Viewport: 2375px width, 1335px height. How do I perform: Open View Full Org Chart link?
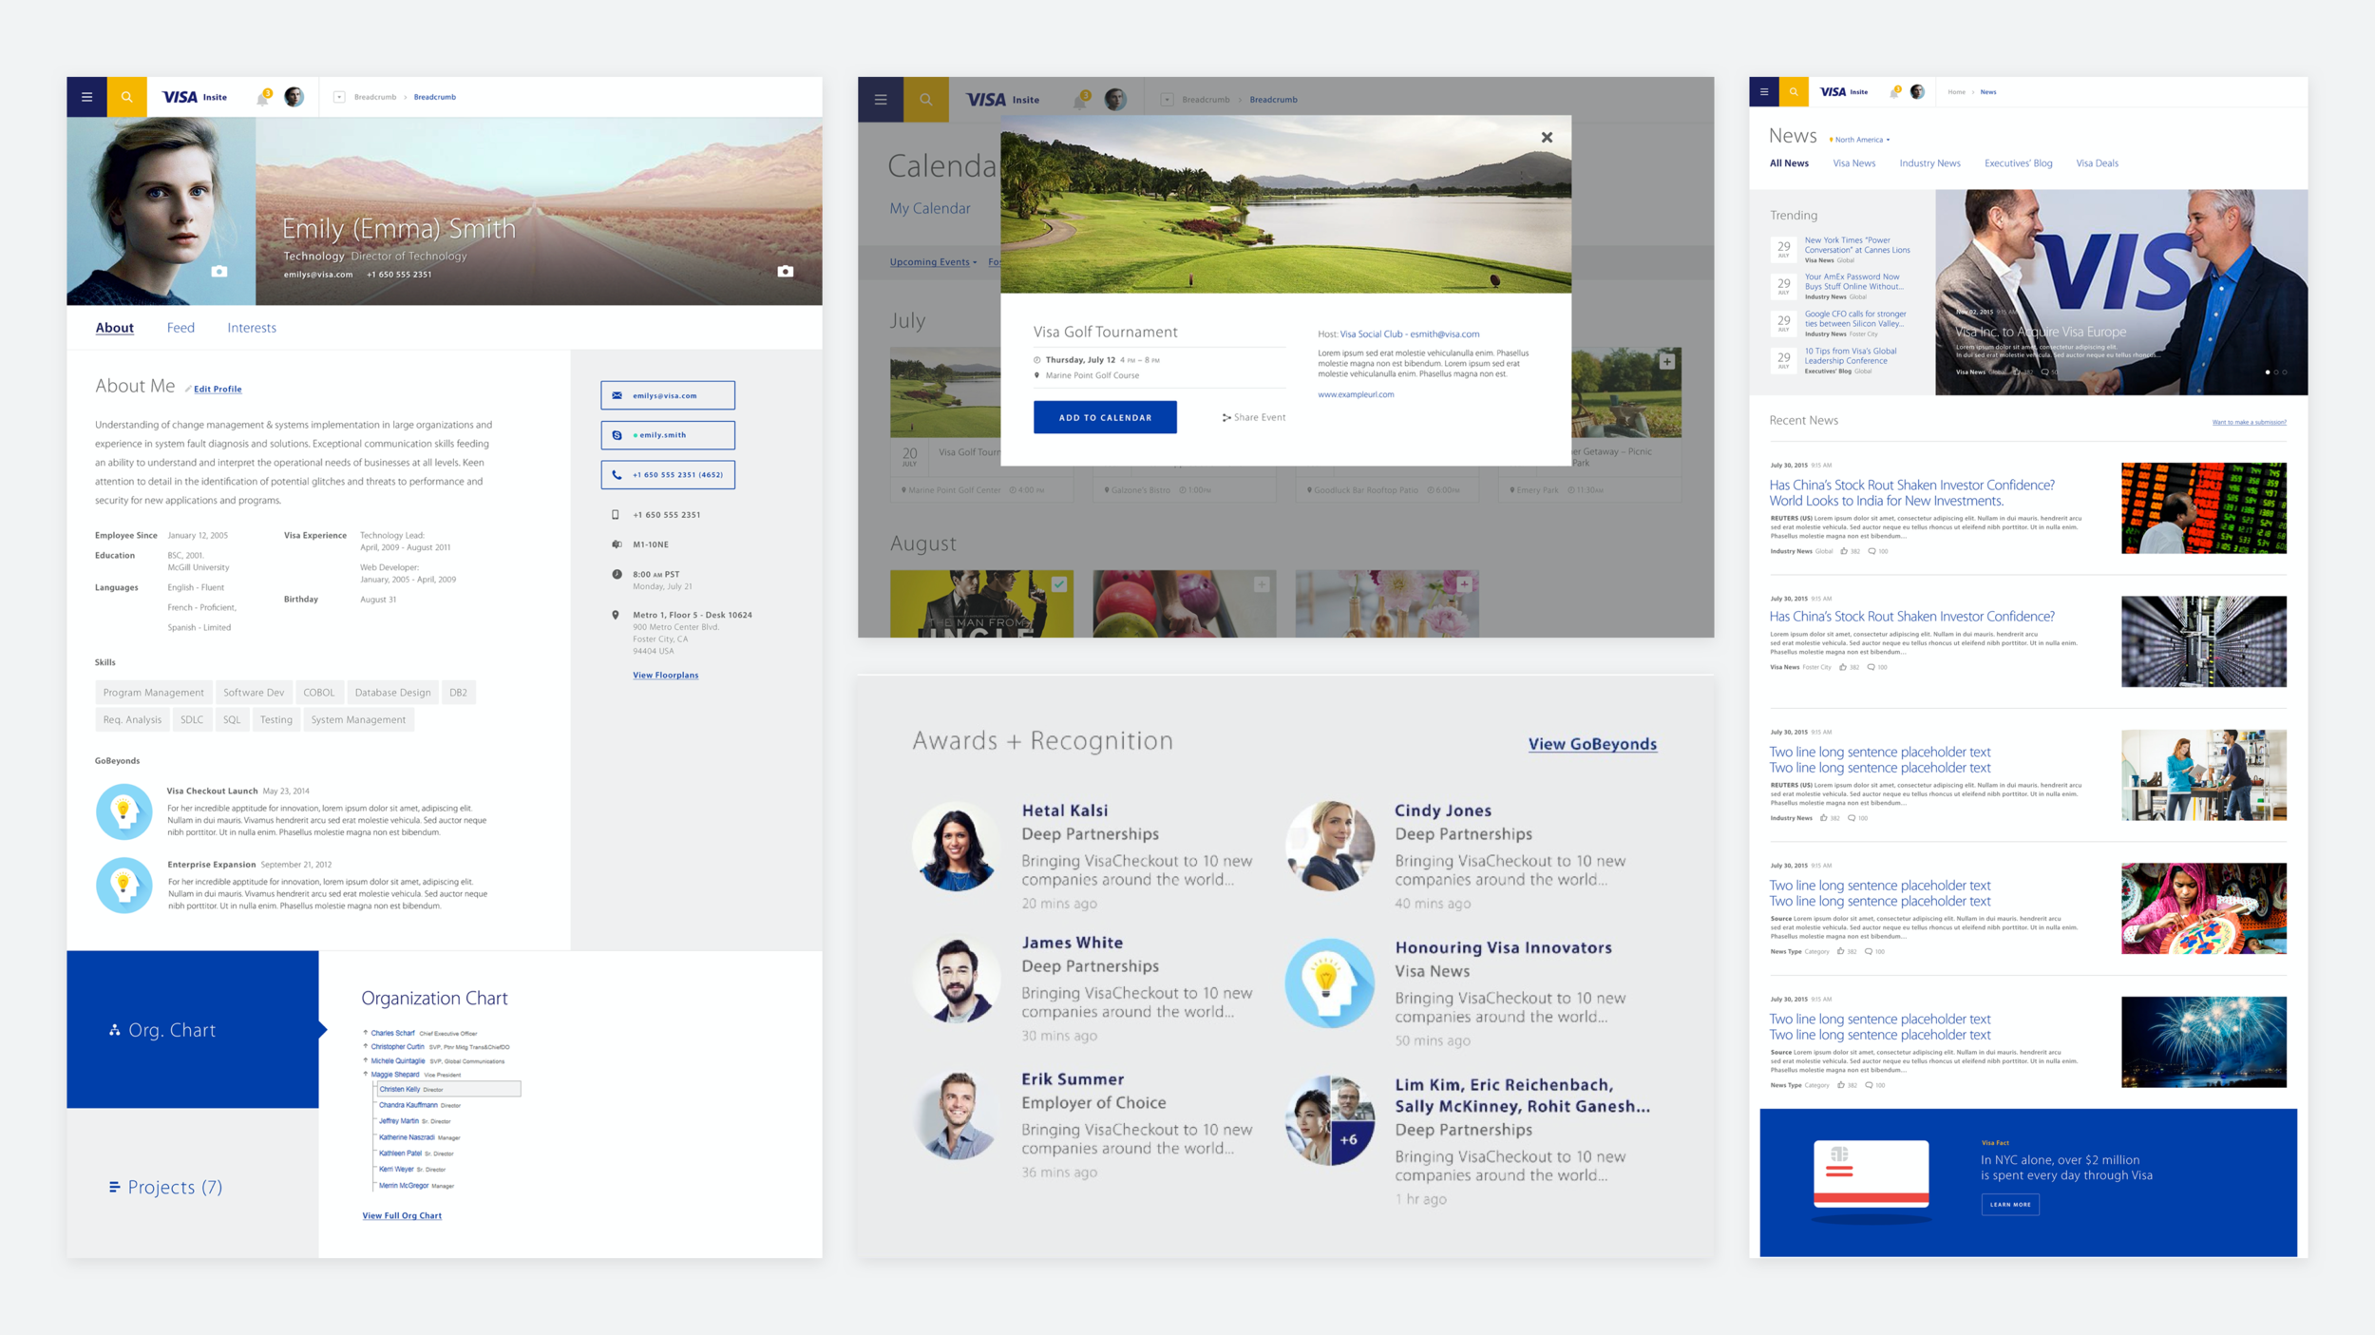coord(402,1215)
